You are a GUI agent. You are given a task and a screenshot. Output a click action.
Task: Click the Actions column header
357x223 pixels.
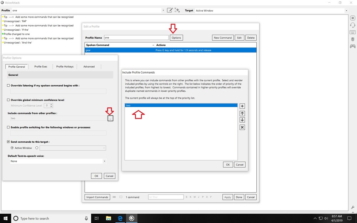pos(206,45)
